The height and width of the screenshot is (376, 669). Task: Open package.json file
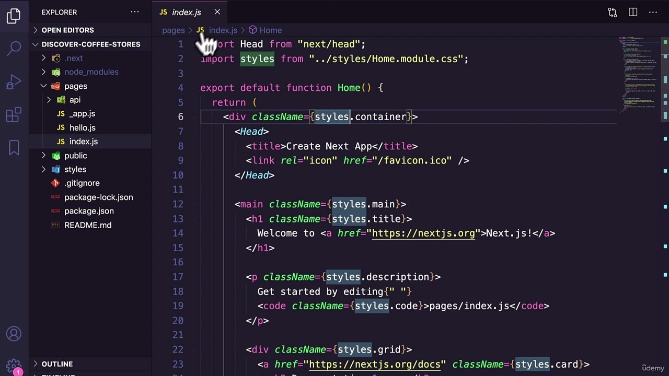click(90, 211)
